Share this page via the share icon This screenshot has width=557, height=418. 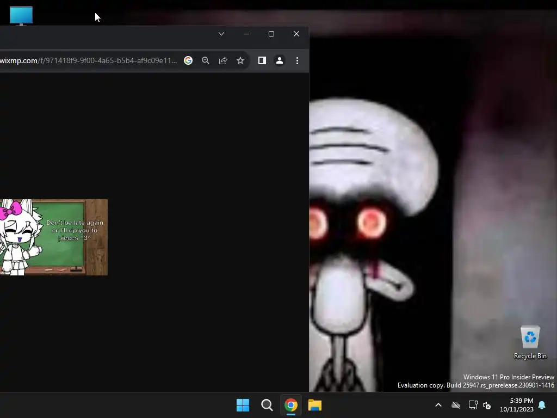point(222,60)
